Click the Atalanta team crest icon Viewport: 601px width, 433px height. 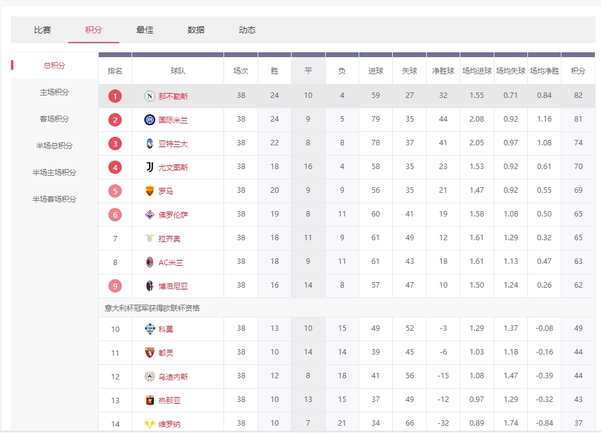coord(150,144)
